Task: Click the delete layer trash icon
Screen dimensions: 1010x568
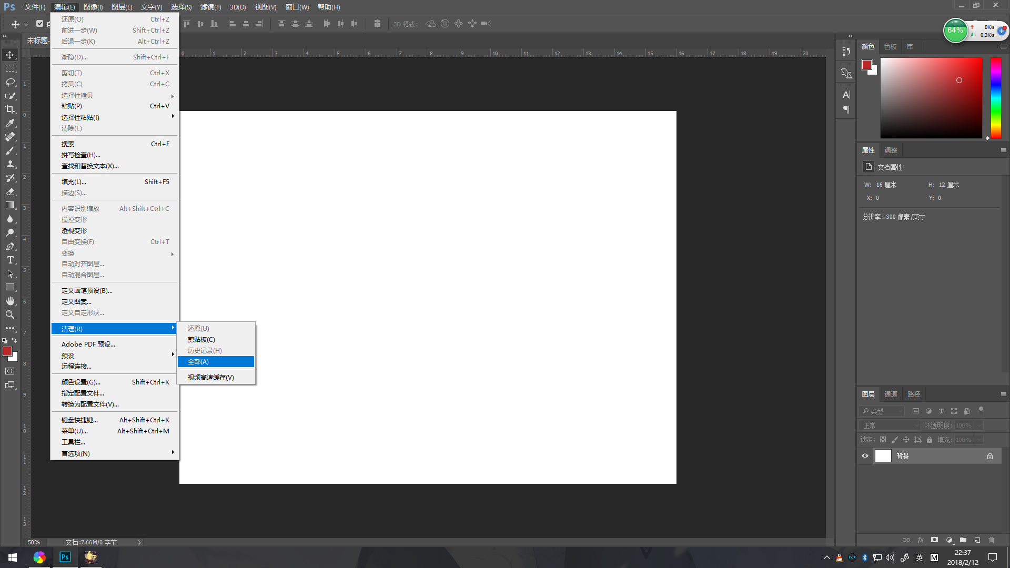Action: 991,540
